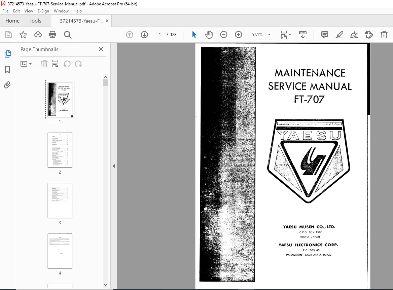
Task: Select the arrow selection tool
Action: [x=194, y=35]
